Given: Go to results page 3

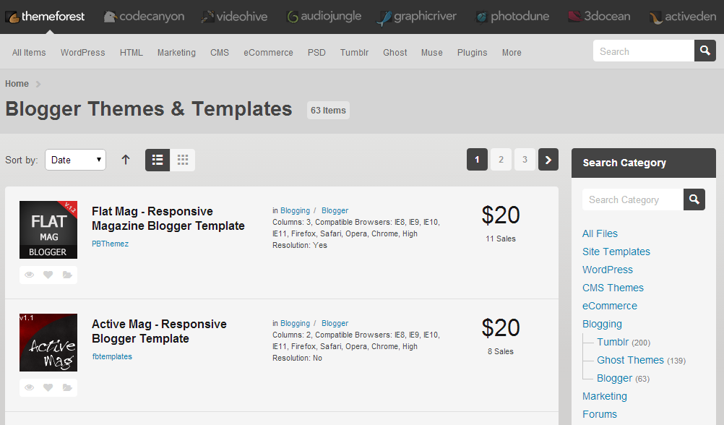Looking at the screenshot, I should coord(525,159).
